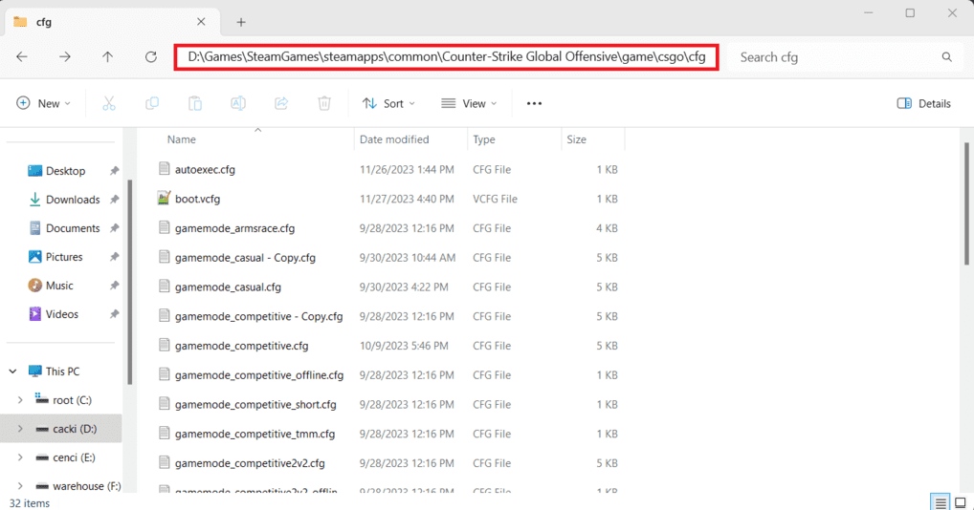
Task: Click the Paste clipboard icon
Action: pos(195,103)
